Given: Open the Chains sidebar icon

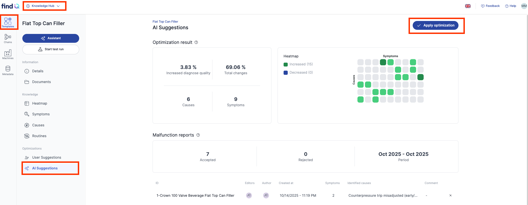Looking at the screenshot, I should click(x=8, y=39).
